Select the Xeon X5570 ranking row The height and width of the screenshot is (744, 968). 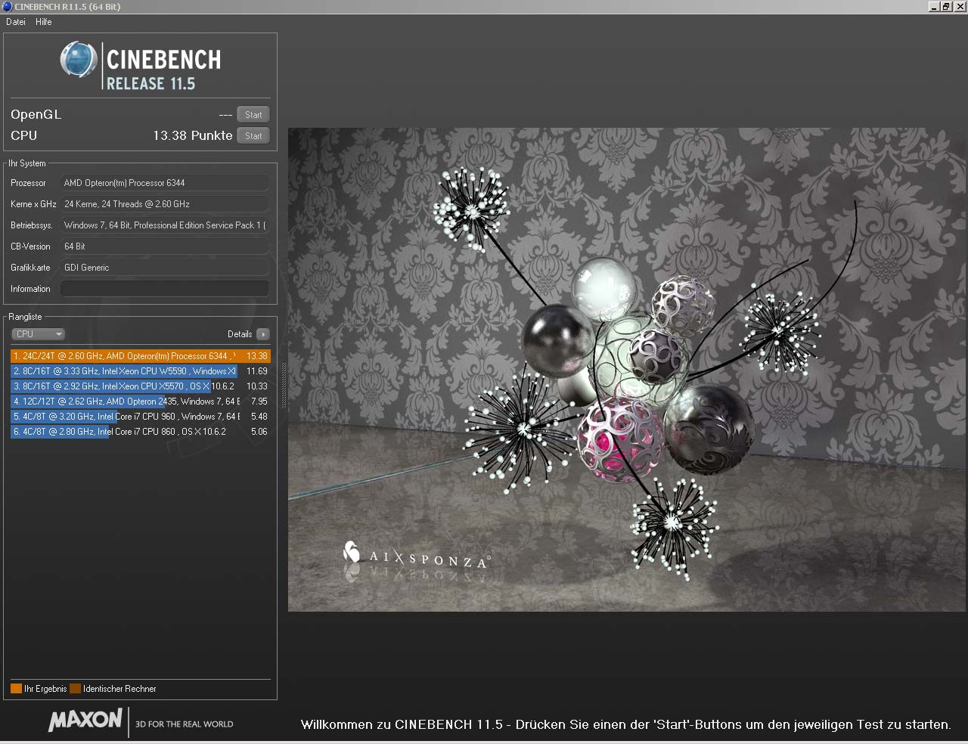tap(140, 386)
